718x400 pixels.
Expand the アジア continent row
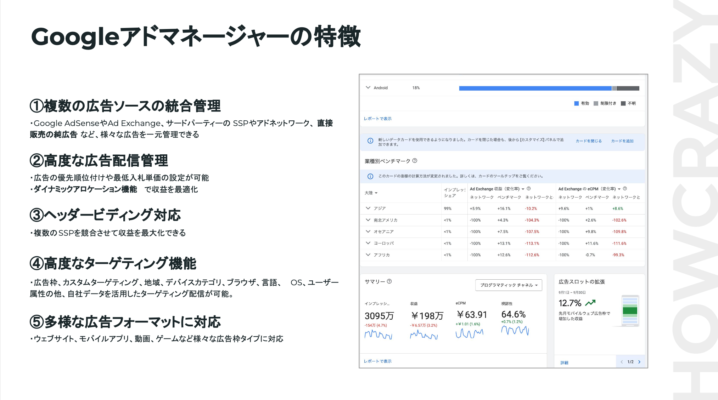(x=368, y=208)
